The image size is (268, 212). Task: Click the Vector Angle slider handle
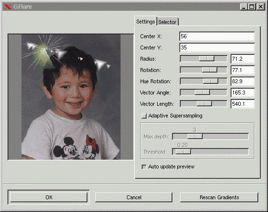coord(202,93)
